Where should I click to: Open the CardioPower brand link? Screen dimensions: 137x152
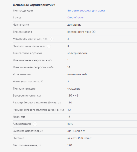[x=76, y=18]
